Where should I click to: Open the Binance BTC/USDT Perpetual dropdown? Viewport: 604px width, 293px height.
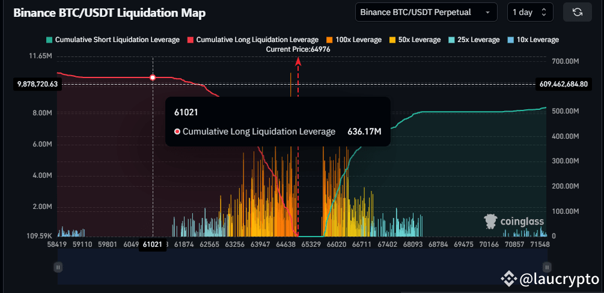pos(426,13)
